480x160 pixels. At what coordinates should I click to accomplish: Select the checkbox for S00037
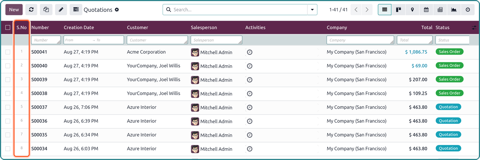tap(8, 107)
